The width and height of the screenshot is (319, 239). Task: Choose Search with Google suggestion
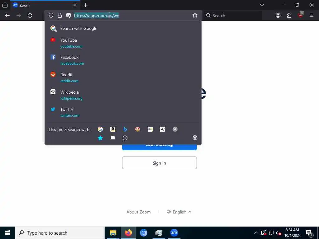(123, 28)
